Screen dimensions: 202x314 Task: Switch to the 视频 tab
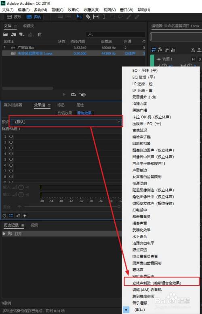pos(34,225)
